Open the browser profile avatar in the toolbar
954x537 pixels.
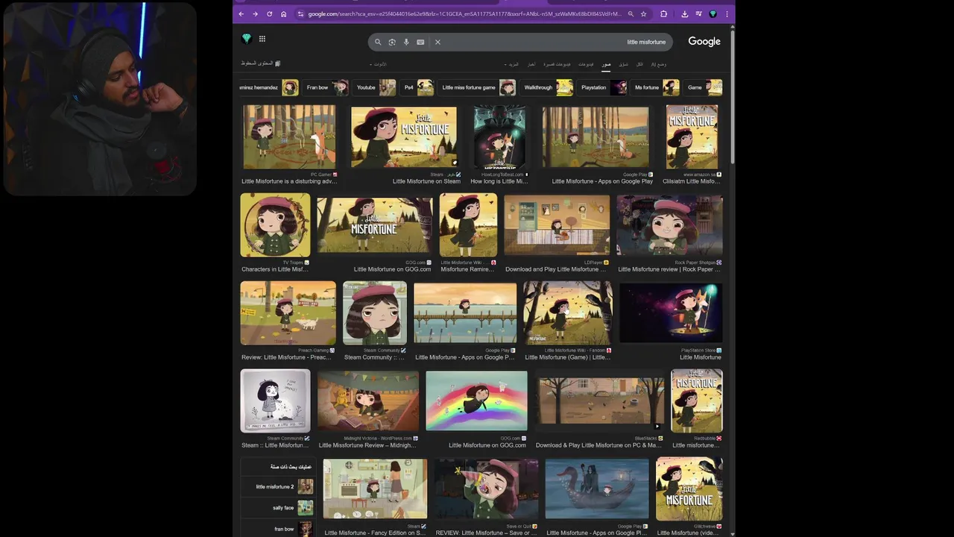point(713,13)
